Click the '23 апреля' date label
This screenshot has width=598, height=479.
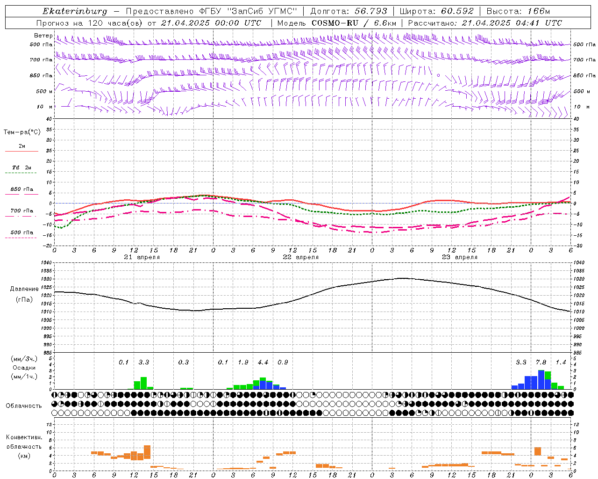tap(460, 257)
